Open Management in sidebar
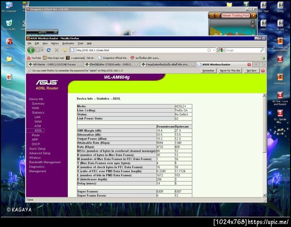This screenshot has height=227, width=291. (x=37, y=171)
